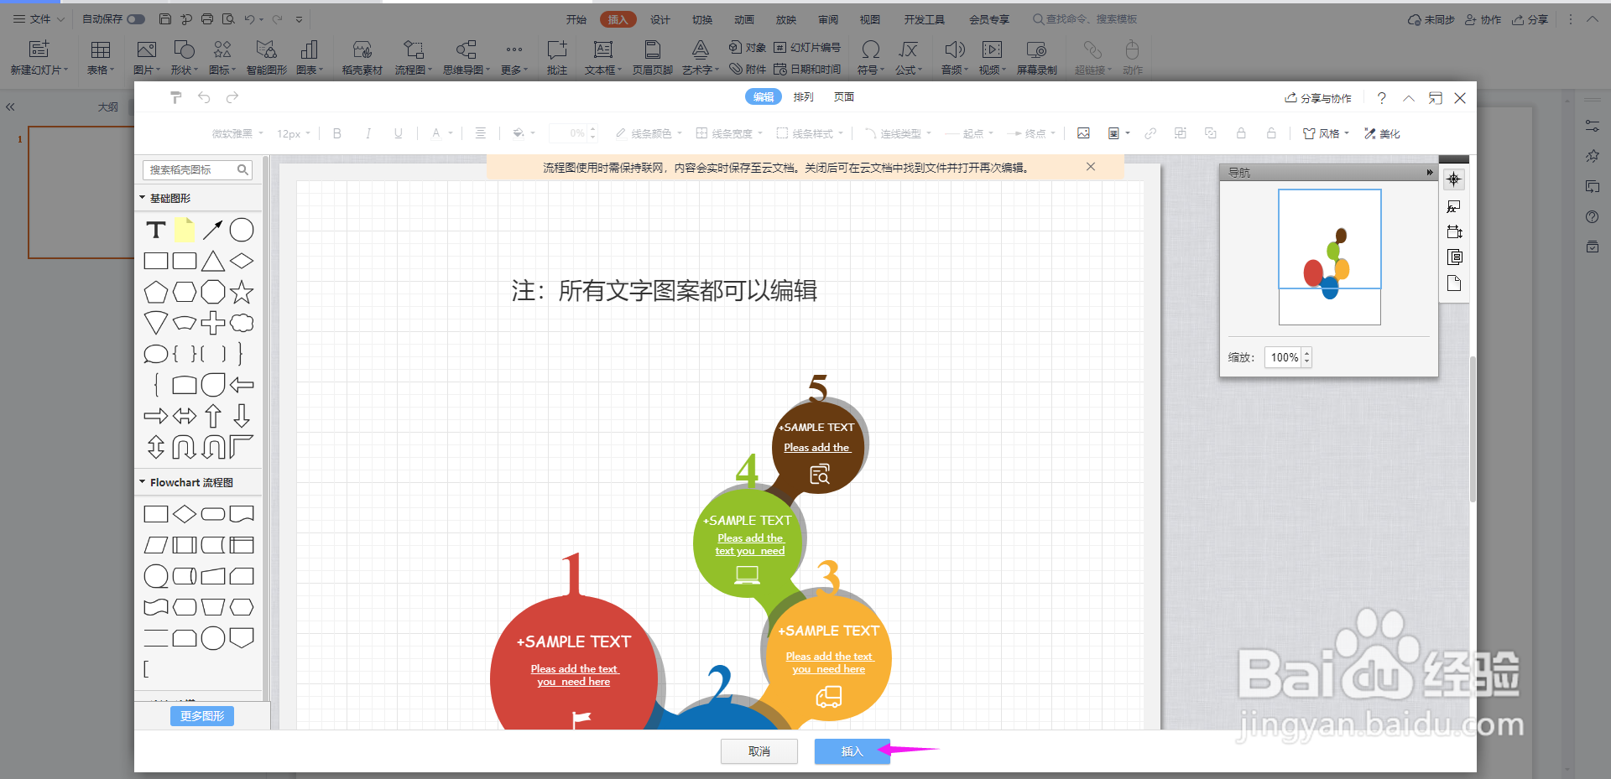Start the 屏幕录制 screen recorder

click(1036, 57)
